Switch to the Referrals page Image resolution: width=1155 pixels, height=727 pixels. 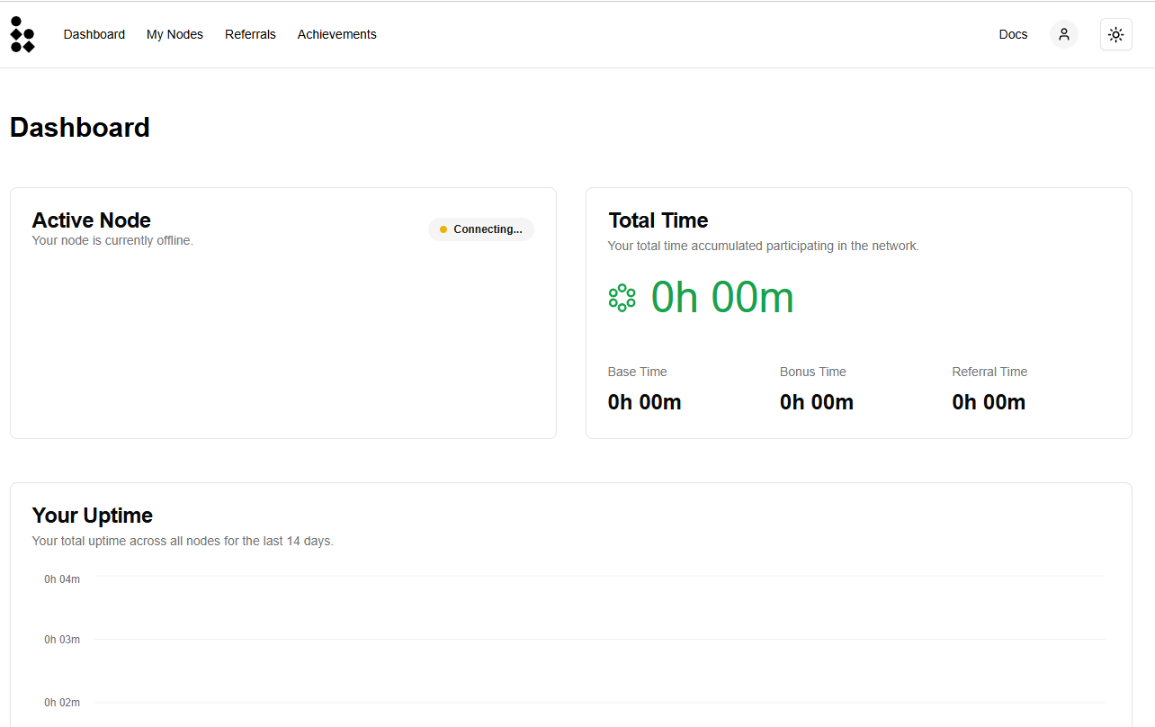pyautogui.click(x=250, y=34)
